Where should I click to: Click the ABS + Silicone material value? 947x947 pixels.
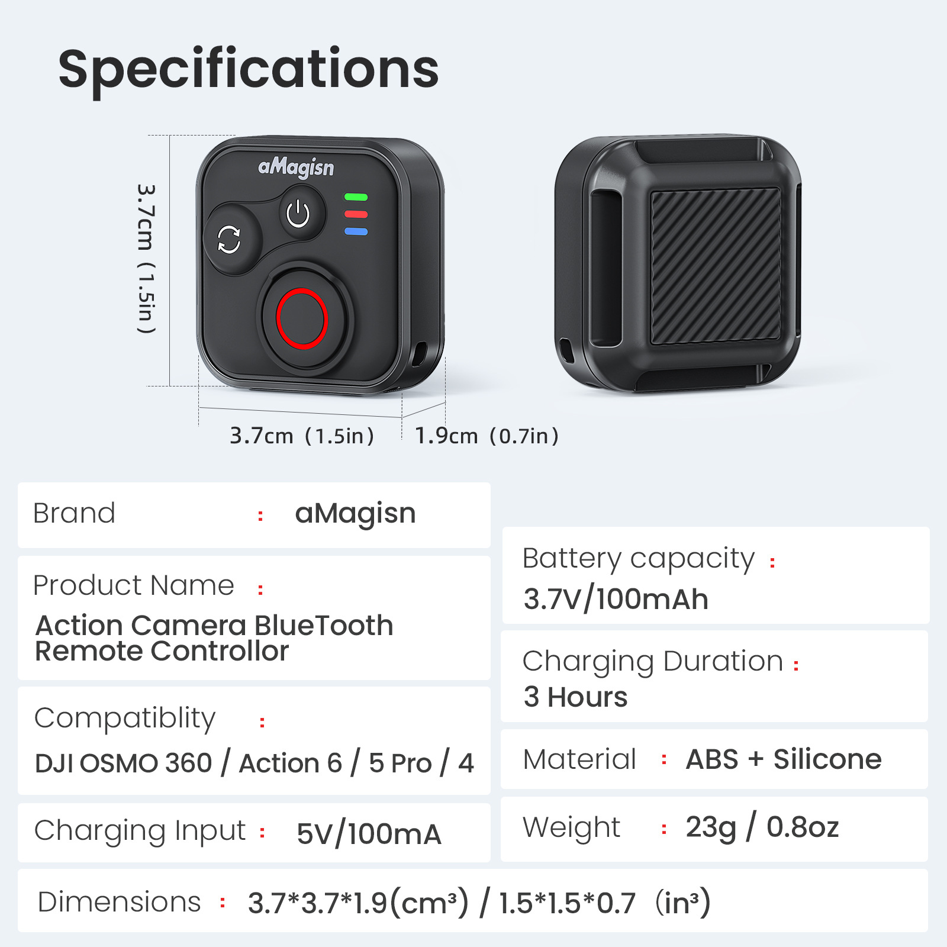(x=784, y=759)
